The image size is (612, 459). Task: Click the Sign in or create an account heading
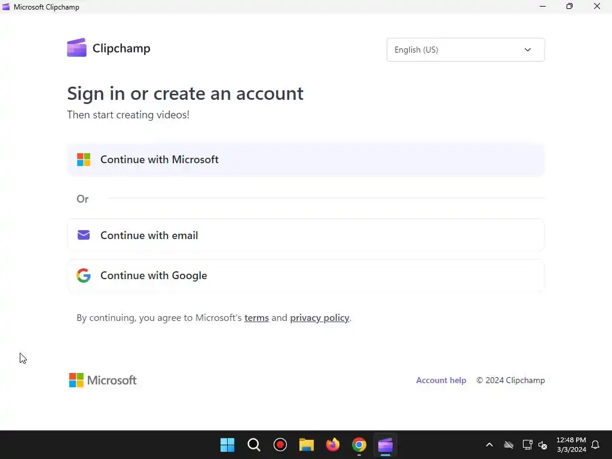(185, 94)
